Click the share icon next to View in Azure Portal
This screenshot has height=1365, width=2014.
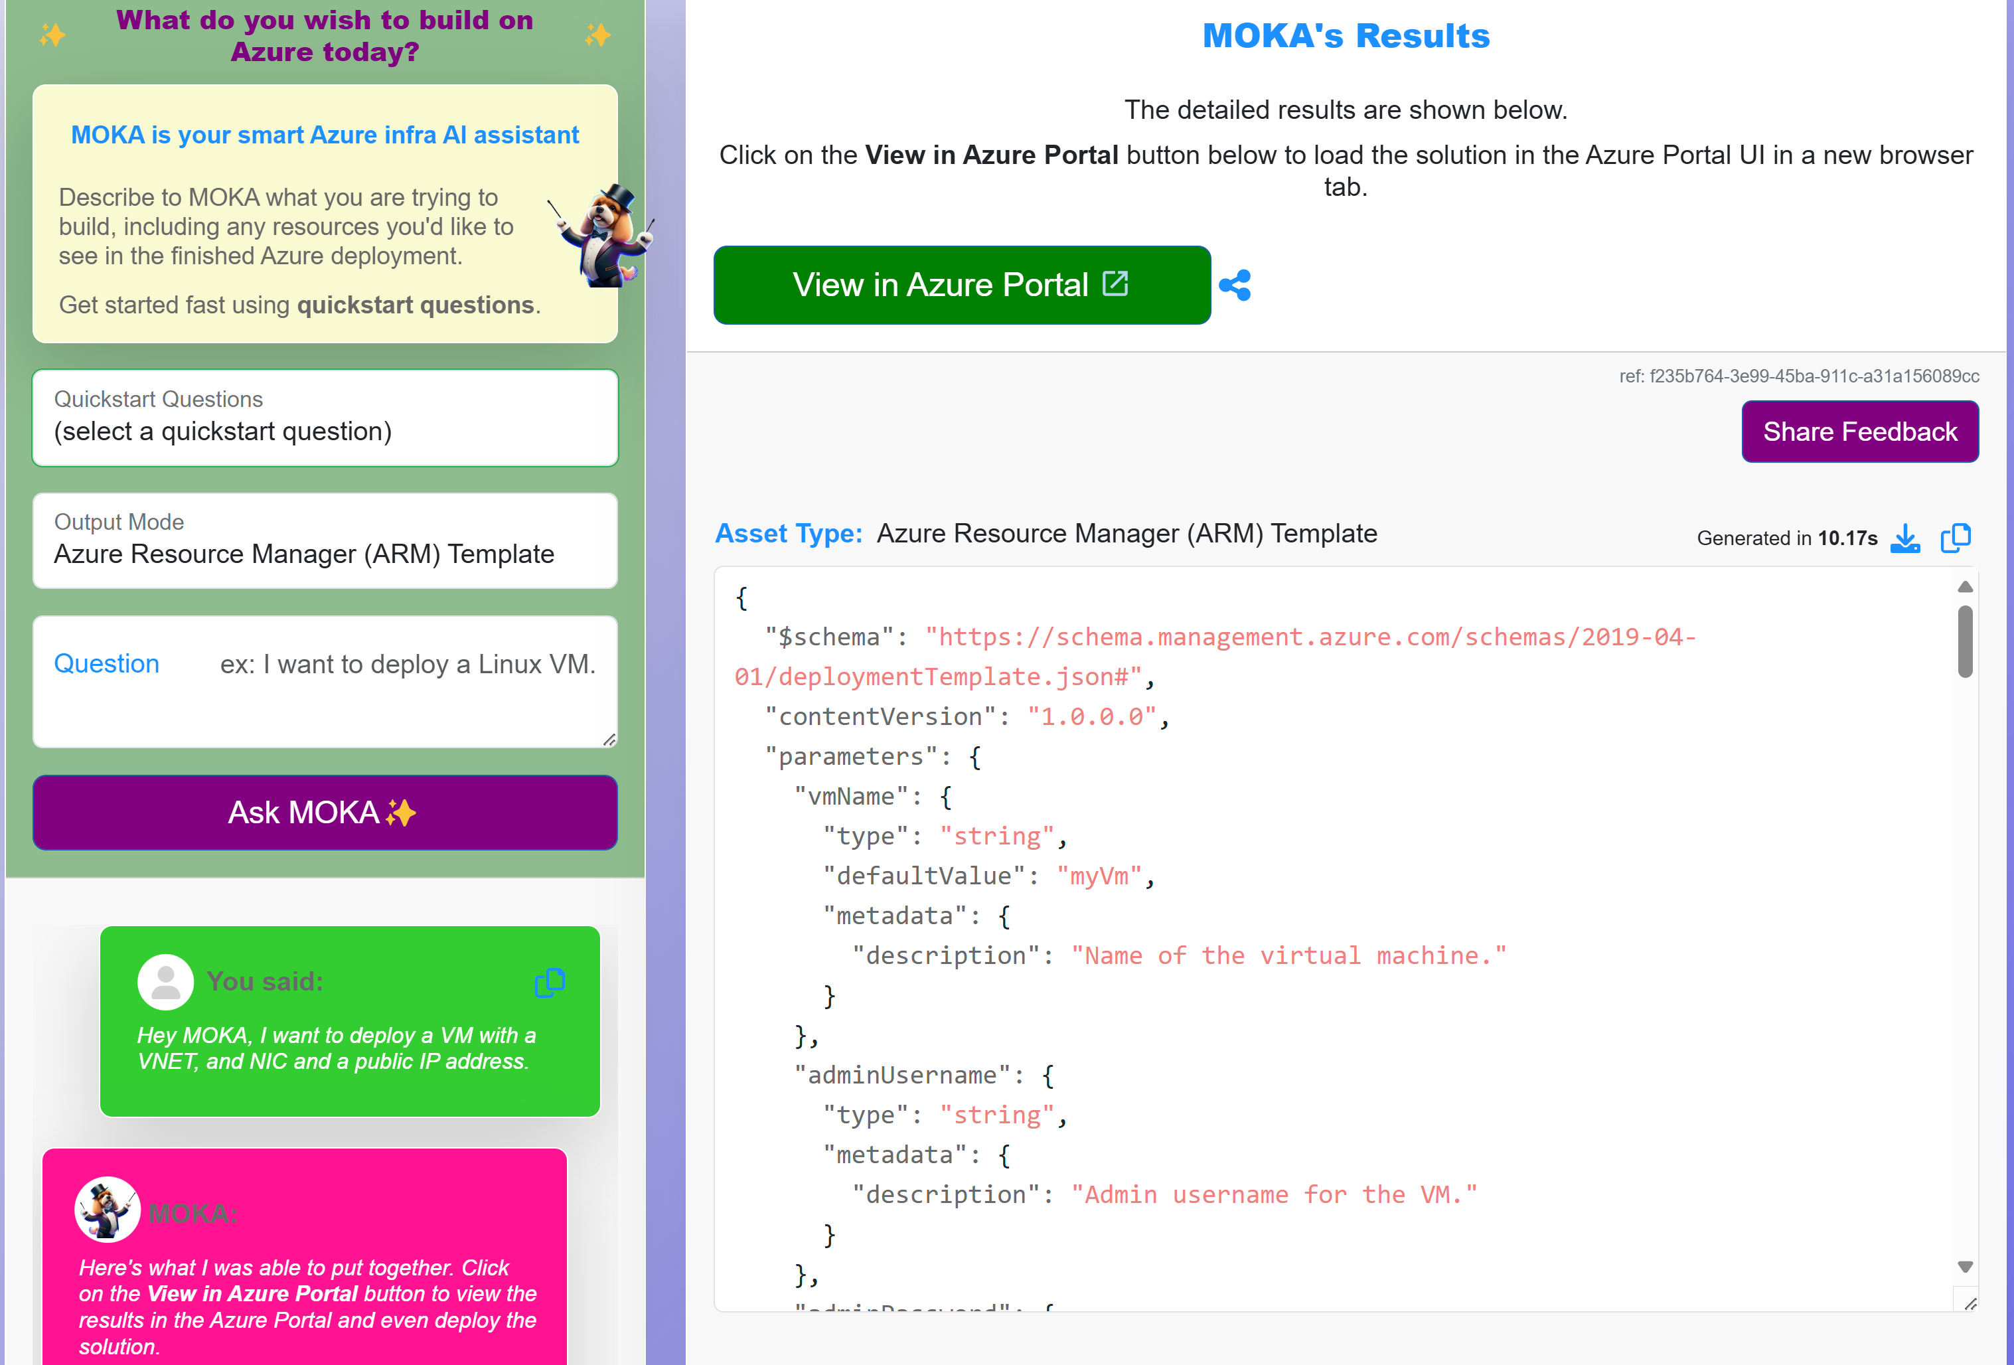pyautogui.click(x=1234, y=285)
